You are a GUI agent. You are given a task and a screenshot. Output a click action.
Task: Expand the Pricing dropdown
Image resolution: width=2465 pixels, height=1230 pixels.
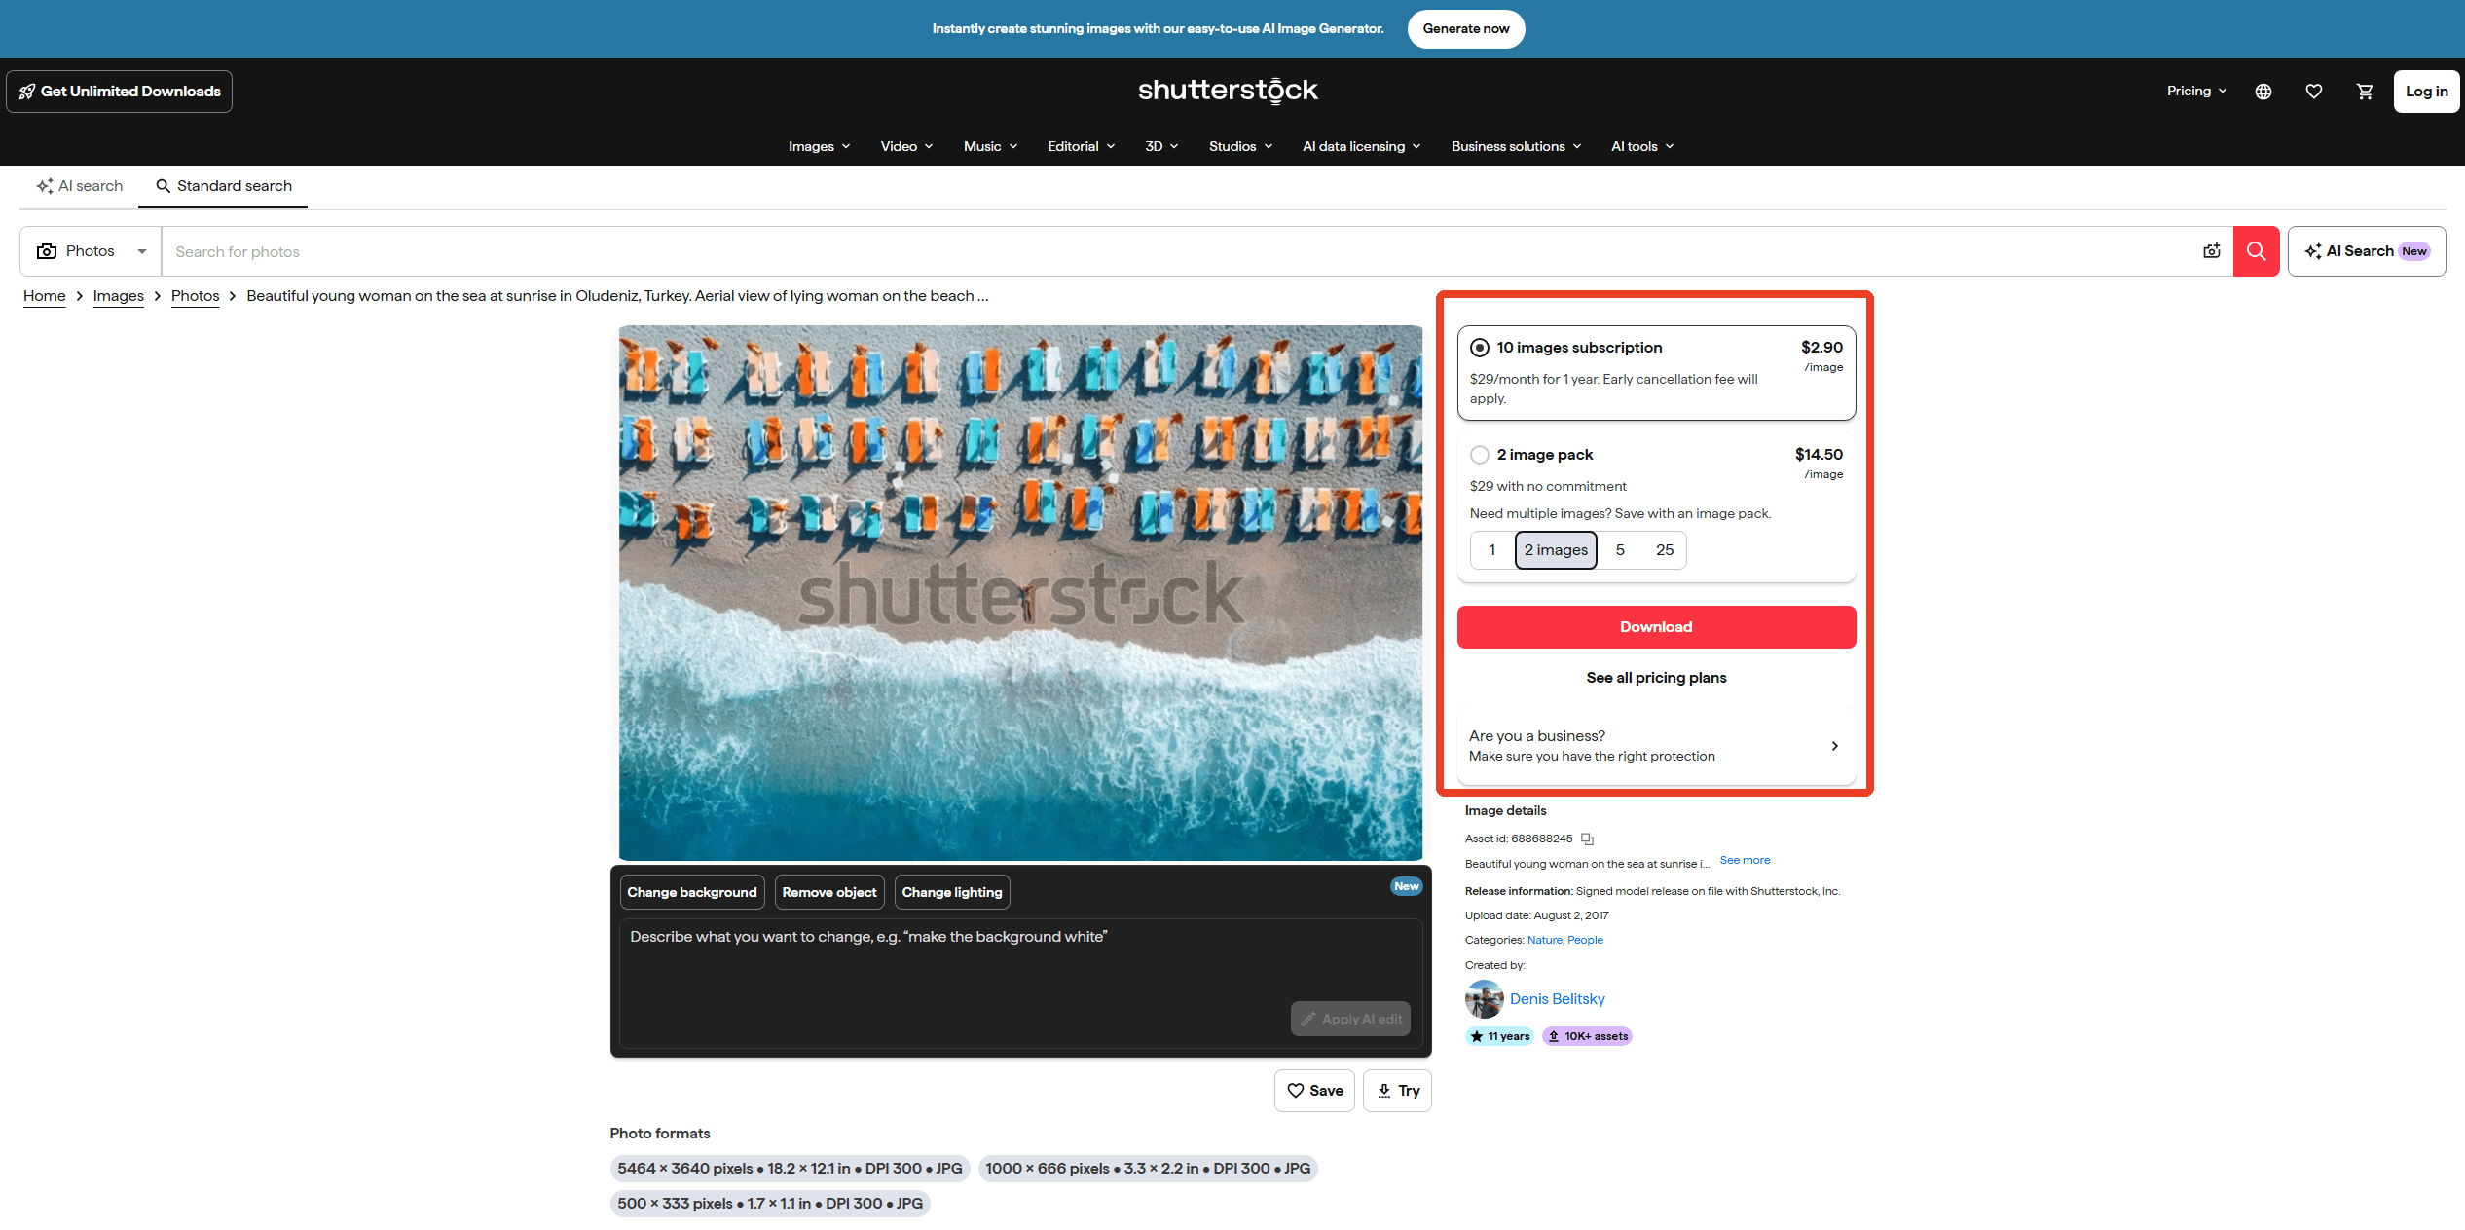click(x=2196, y=91)
